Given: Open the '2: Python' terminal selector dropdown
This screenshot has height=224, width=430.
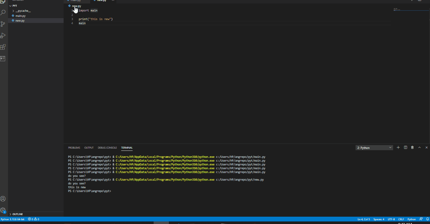Looking at the screenshot, I should (x=374, y=148).
